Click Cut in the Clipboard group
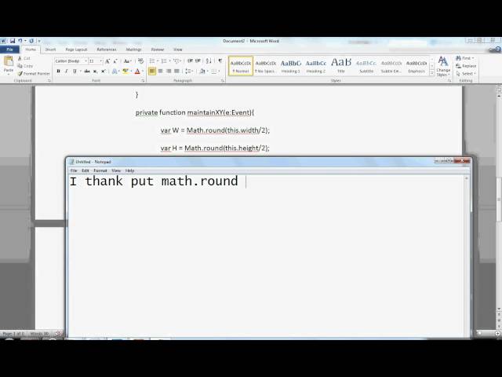 [24, 58]
